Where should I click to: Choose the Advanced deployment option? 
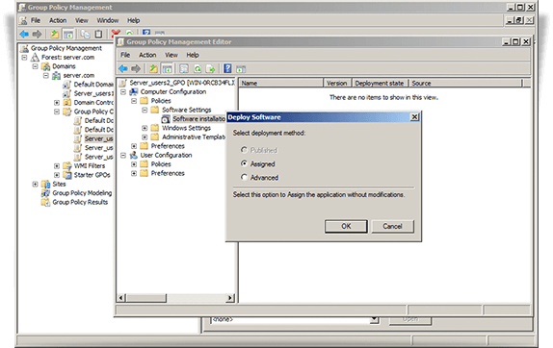coord(244,177)
